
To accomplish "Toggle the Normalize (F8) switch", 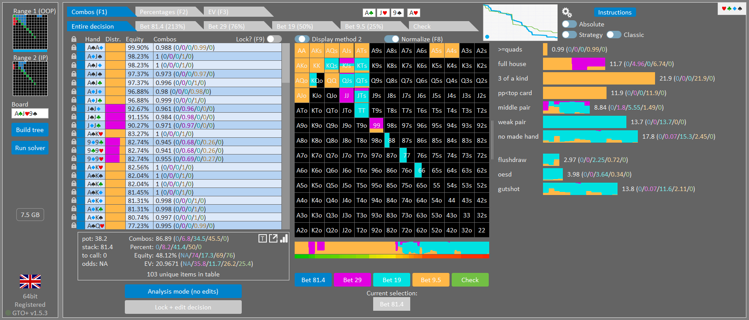I will point(392,39).
